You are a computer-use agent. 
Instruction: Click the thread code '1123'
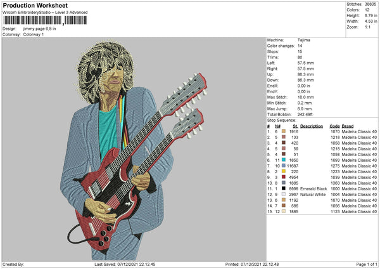pos(335,212)
